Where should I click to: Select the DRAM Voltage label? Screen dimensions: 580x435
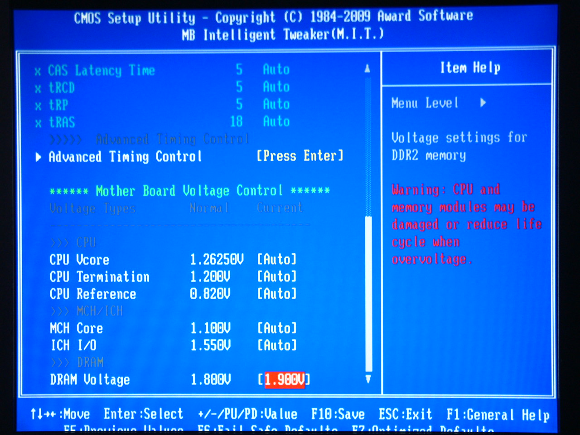coord(90,380)
